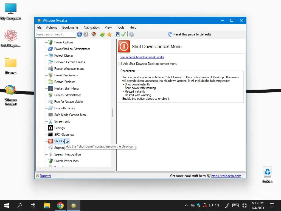Open the notification center icon

(x=272, y=206)
